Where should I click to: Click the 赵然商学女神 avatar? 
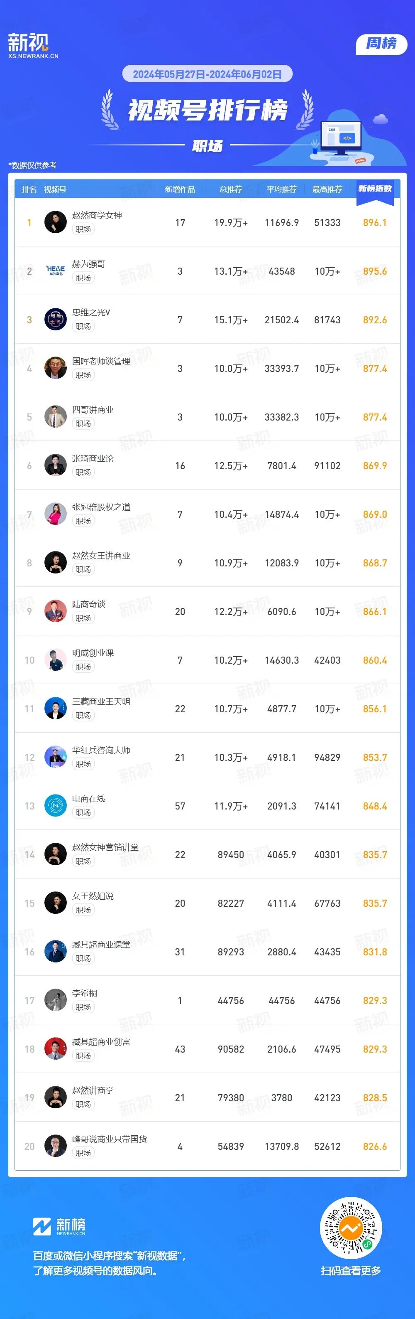pos(56,222)
